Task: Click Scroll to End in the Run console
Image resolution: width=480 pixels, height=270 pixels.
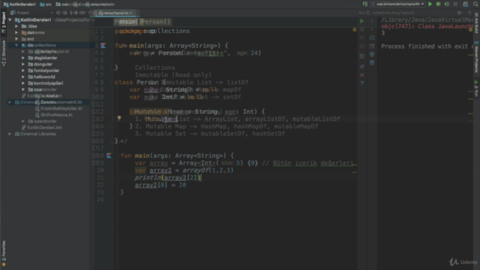Action: (372, 46)
